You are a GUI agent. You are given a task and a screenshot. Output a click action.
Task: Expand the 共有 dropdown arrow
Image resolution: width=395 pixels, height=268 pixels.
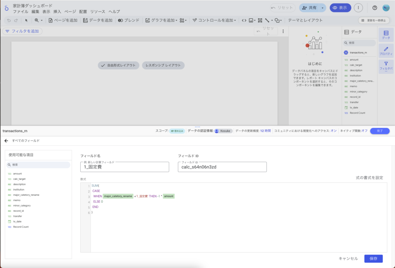tap(322, 8)
